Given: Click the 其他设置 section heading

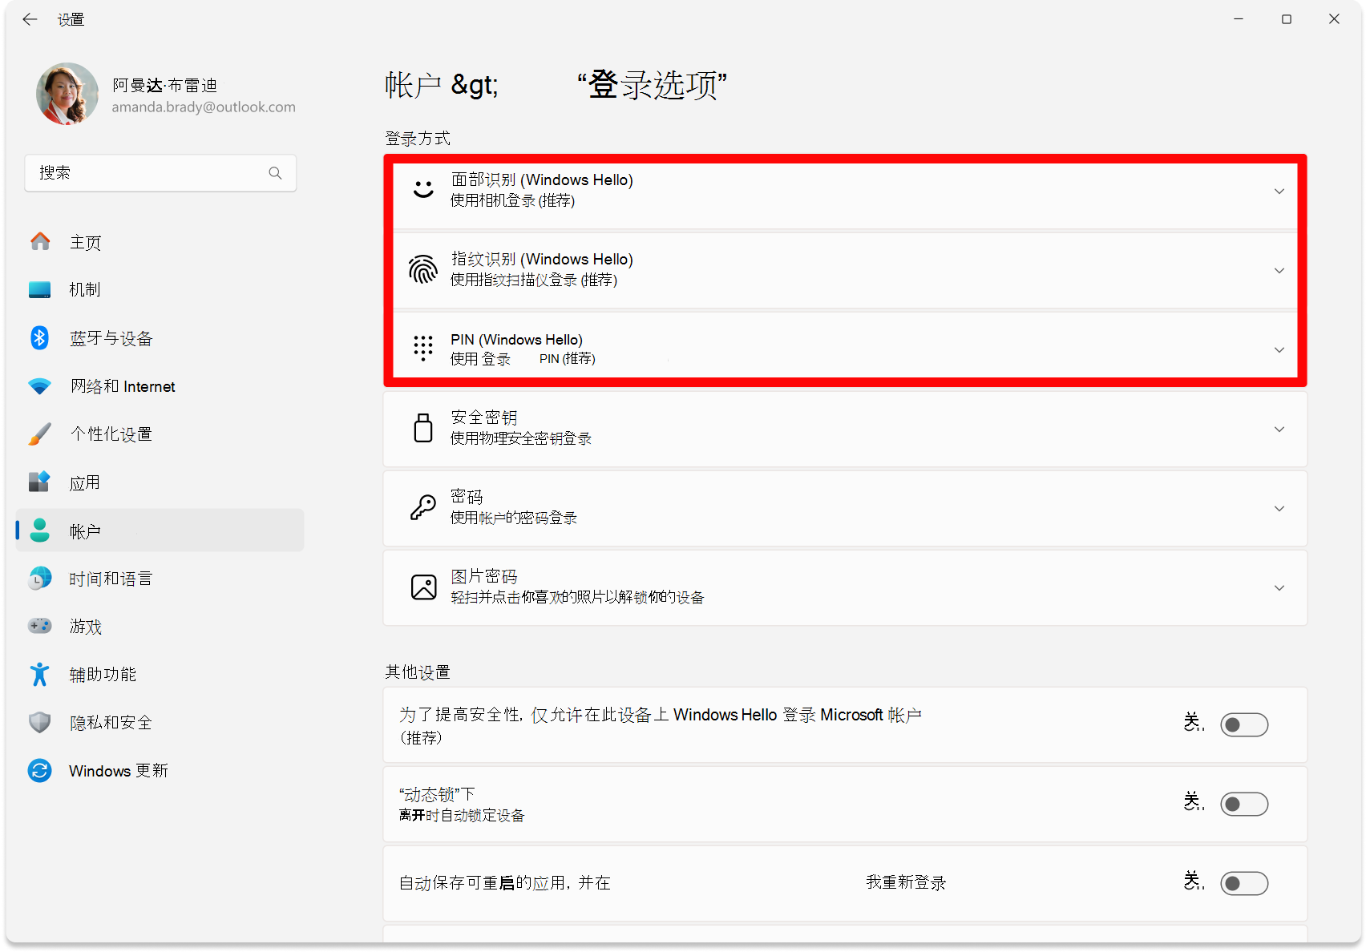Looking at the screenshot, I should click(x=418, y=672).
